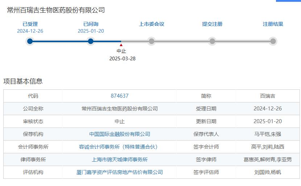
Task: Open 厦门嘉学资产评估 appraisal firm link
Action: (x=119, y=172)
